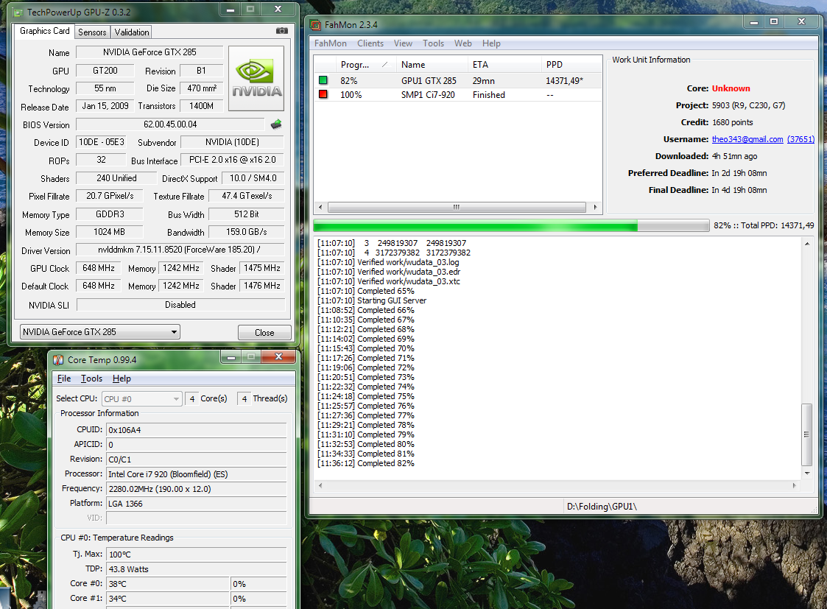Screen dimensions: 827x609
Task: Click the Shaders 240 Unified field
Action: pos(116,178)
